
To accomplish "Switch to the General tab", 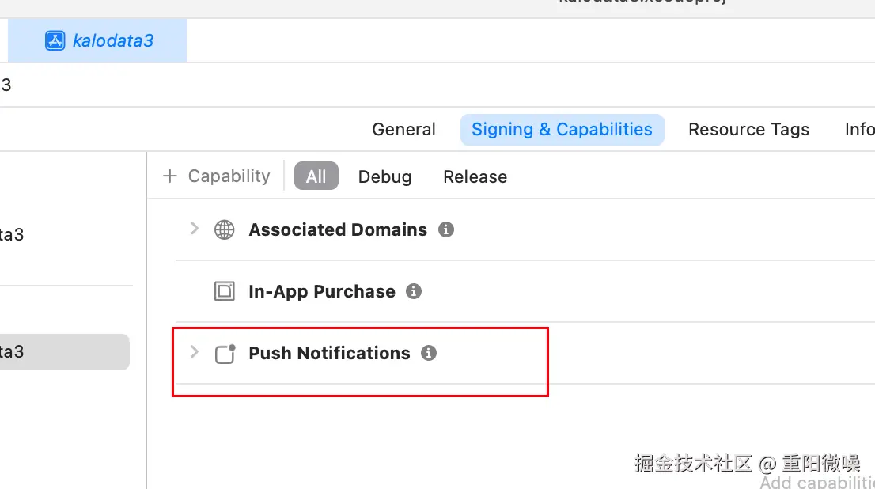I will (x=403, y=130).
